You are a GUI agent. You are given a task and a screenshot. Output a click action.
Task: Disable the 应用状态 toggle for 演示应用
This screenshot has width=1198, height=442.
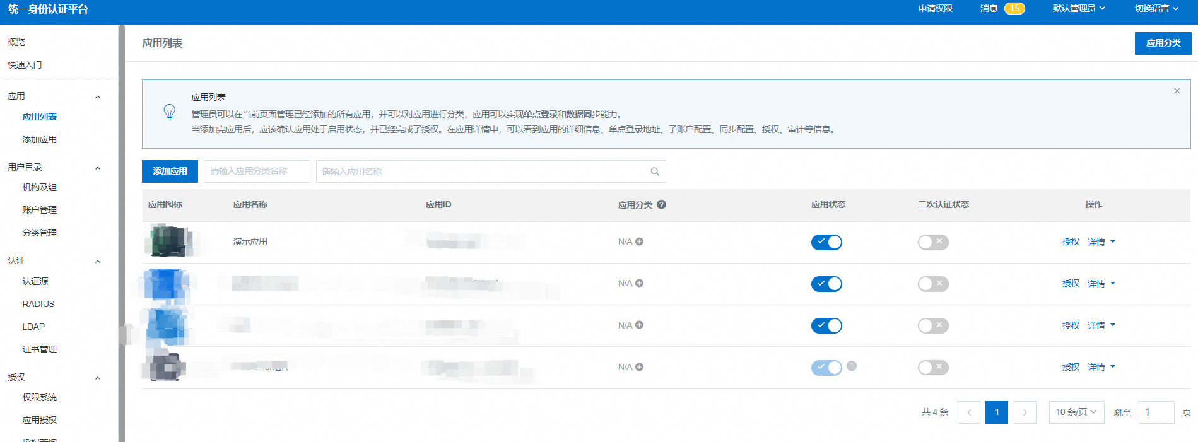click(826, 242)
